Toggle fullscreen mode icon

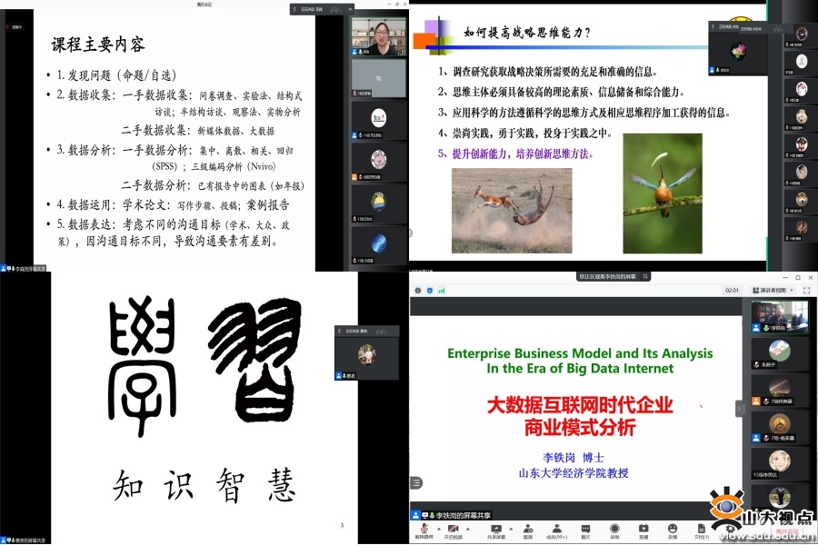807,290
